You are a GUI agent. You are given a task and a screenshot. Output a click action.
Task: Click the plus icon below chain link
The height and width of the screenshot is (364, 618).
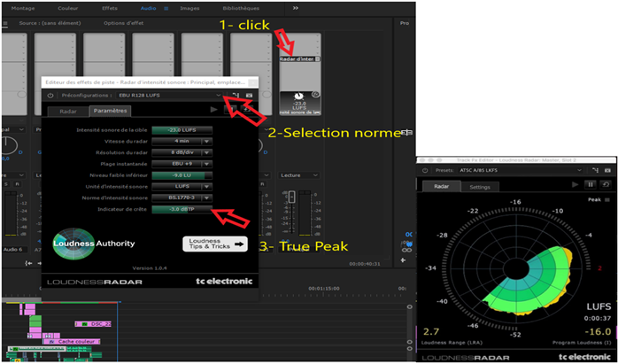coord(403,259)
